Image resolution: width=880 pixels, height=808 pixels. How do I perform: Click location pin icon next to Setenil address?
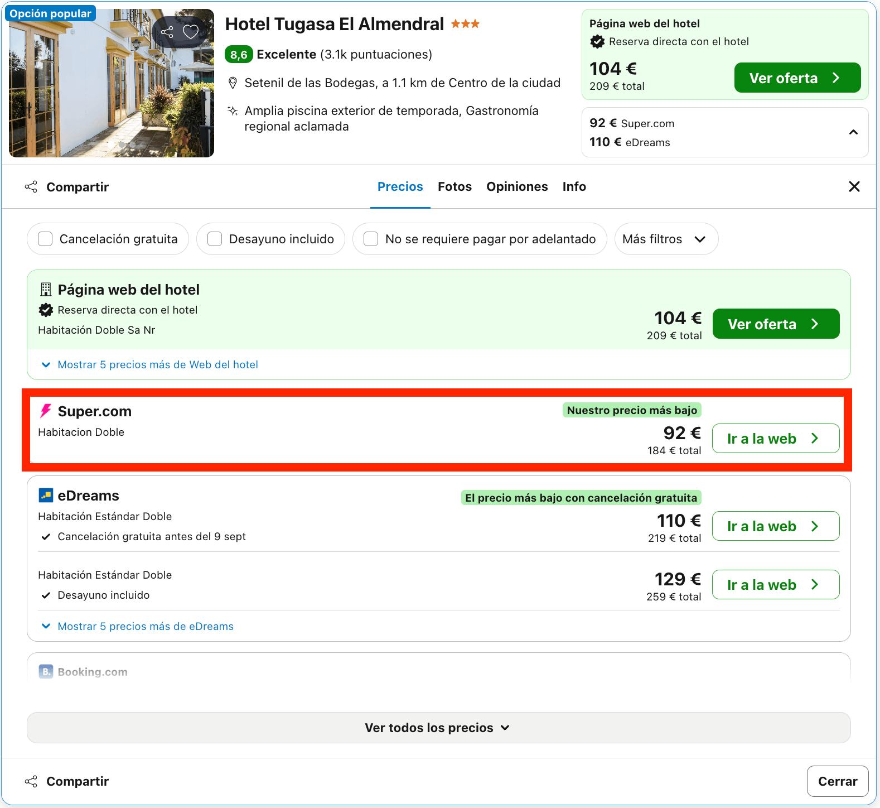[x=233, y=83]
